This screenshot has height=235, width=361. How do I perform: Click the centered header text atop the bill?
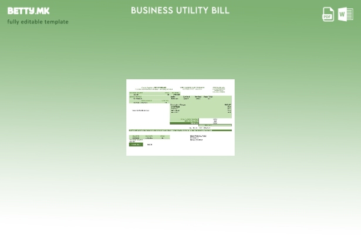(x=193, y=88)
